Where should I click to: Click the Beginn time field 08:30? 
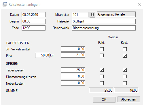pos(33,21)
